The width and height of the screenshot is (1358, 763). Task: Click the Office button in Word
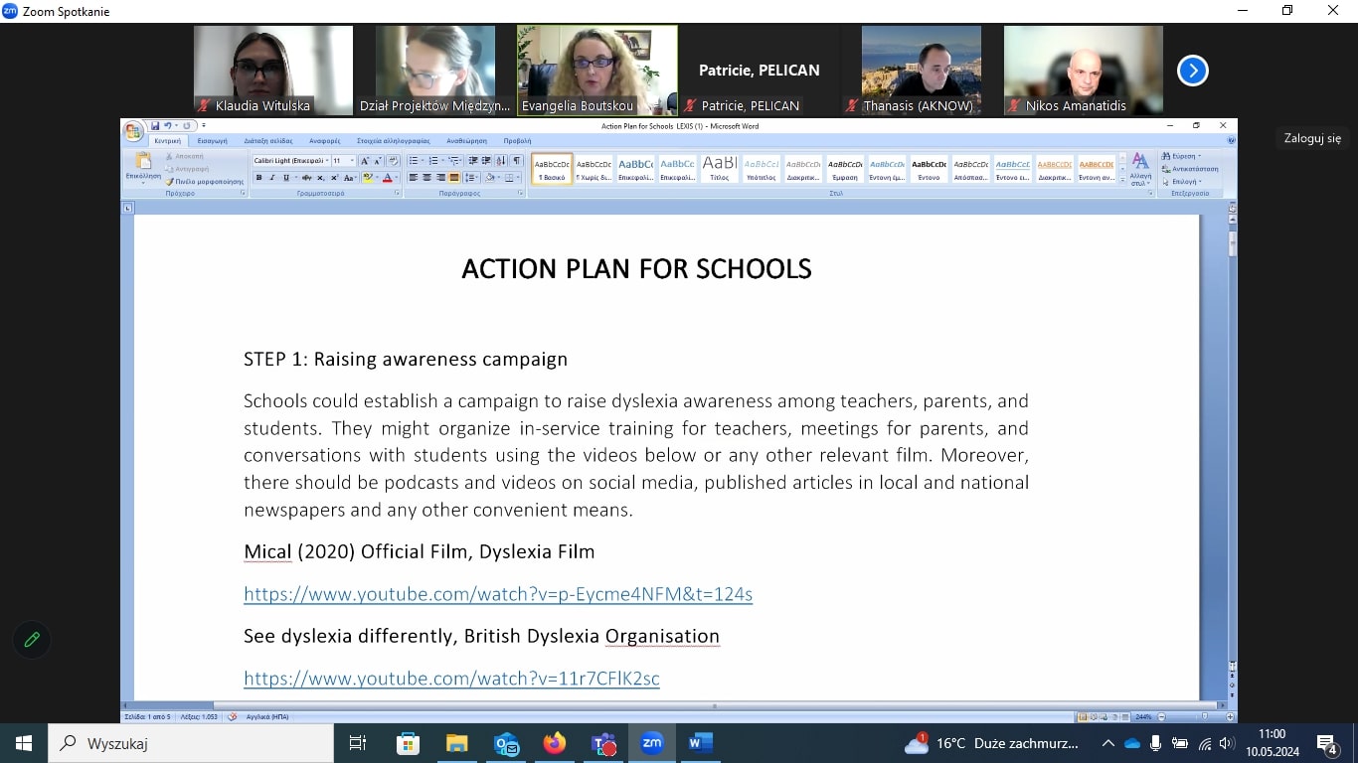133,131
